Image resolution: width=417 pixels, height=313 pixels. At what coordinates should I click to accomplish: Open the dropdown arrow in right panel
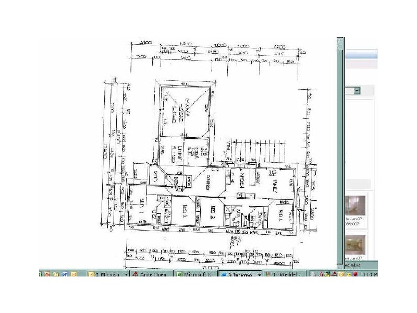357,91
